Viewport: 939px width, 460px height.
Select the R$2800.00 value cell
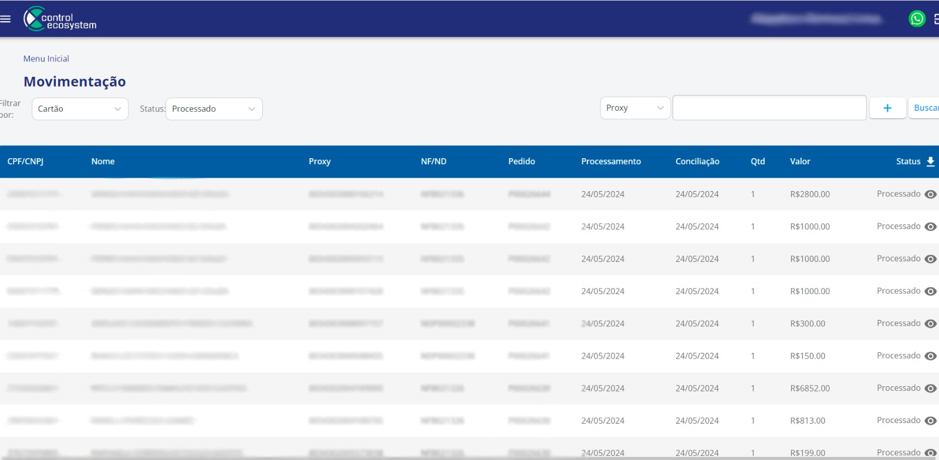(x=810, y=195)
